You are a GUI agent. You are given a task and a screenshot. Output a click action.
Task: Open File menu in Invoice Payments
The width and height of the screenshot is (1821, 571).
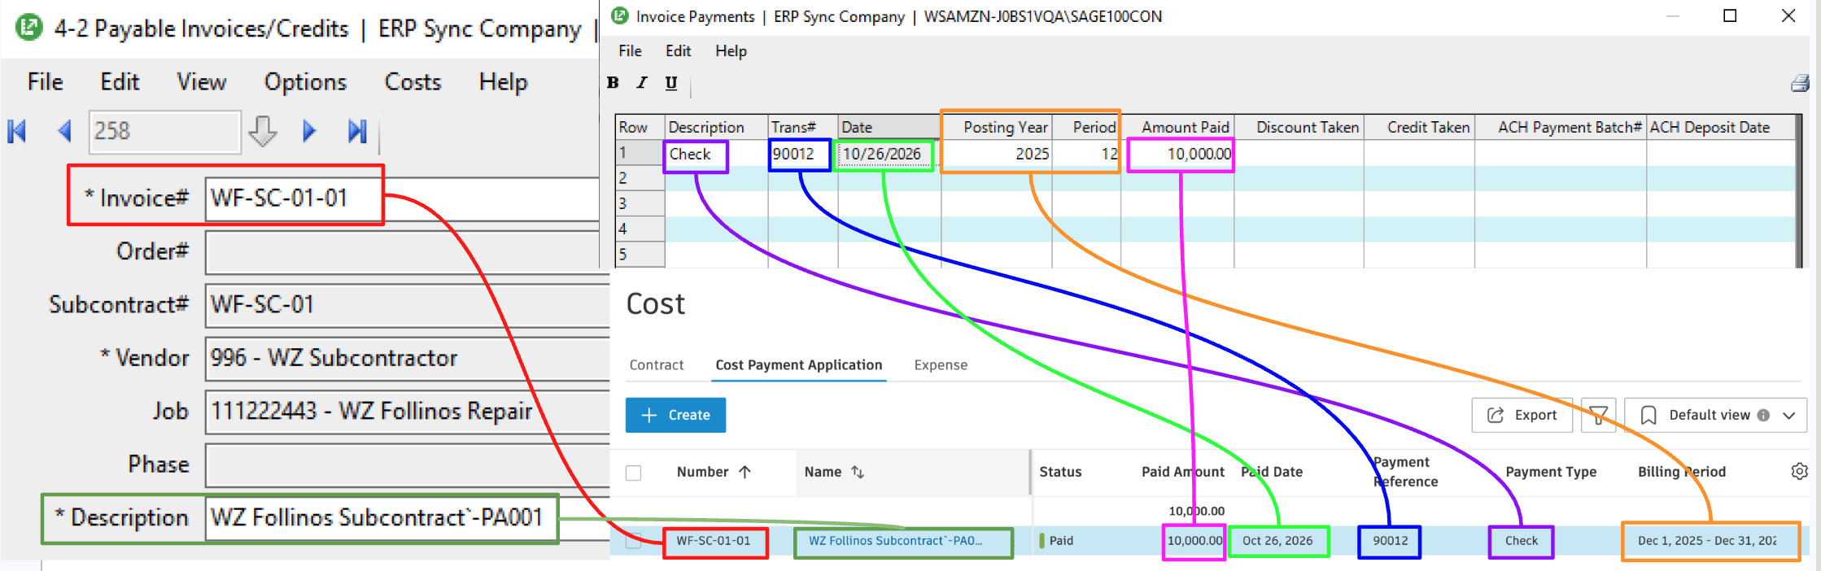click(x=630, y=50)
